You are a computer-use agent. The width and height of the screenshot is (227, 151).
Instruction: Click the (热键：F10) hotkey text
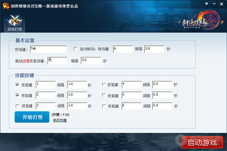pyautogui.click(x=61, y=115)
